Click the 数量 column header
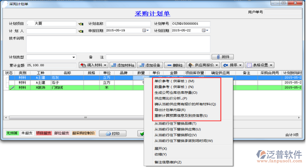Viewport: 306px width, 167px height. tap(141, 73)
